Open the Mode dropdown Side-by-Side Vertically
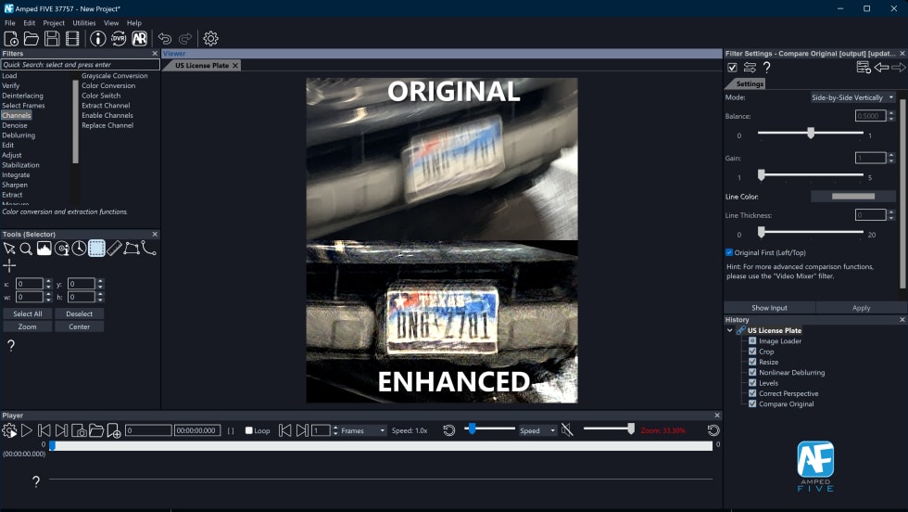 click(852, 97)
